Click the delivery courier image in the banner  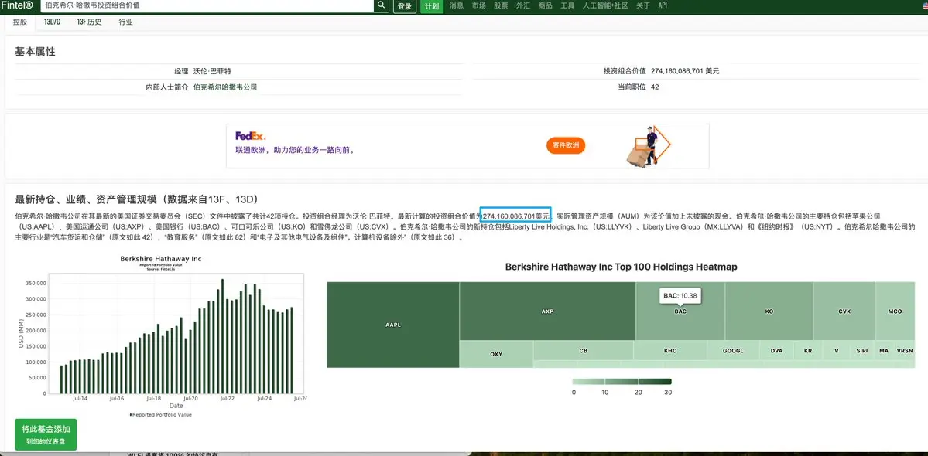point(650,146)
